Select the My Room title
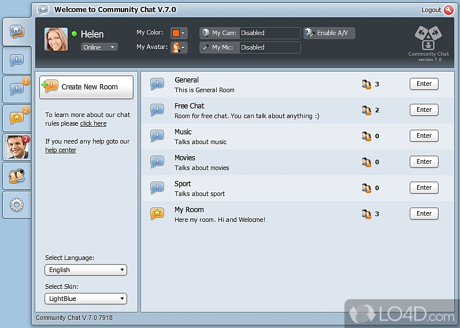 (x=189, y=210)
